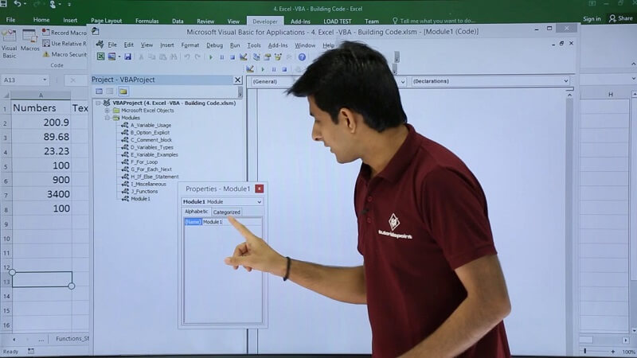Save the VBA project with the floppy icon

point(128,57)
